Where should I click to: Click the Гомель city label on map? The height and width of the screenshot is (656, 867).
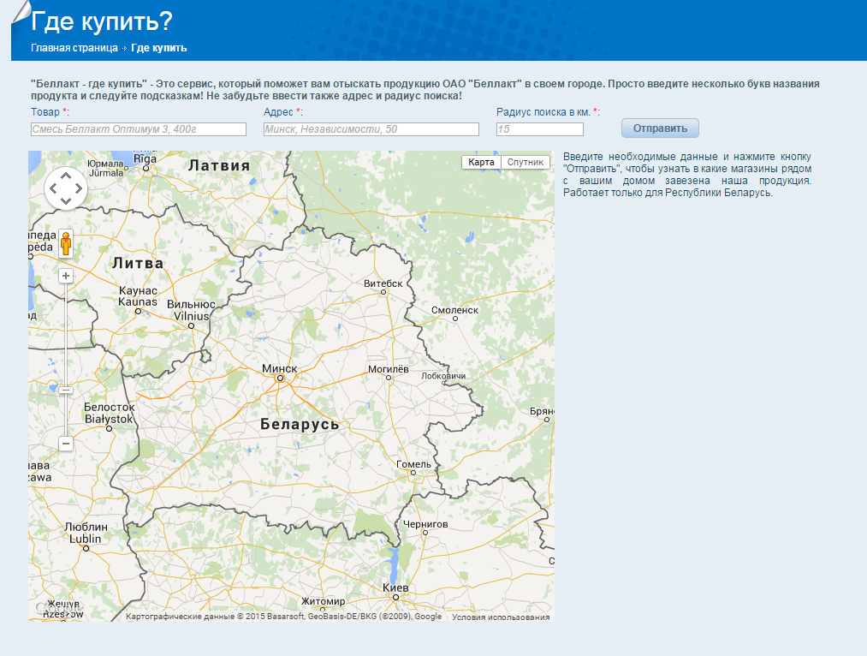(413, 464)
